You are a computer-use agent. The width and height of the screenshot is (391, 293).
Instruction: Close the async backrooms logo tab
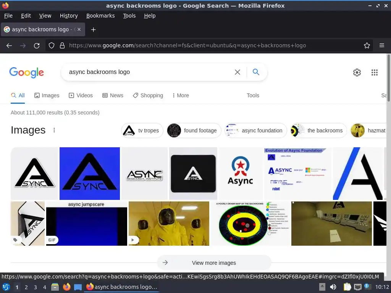point(79,29)
